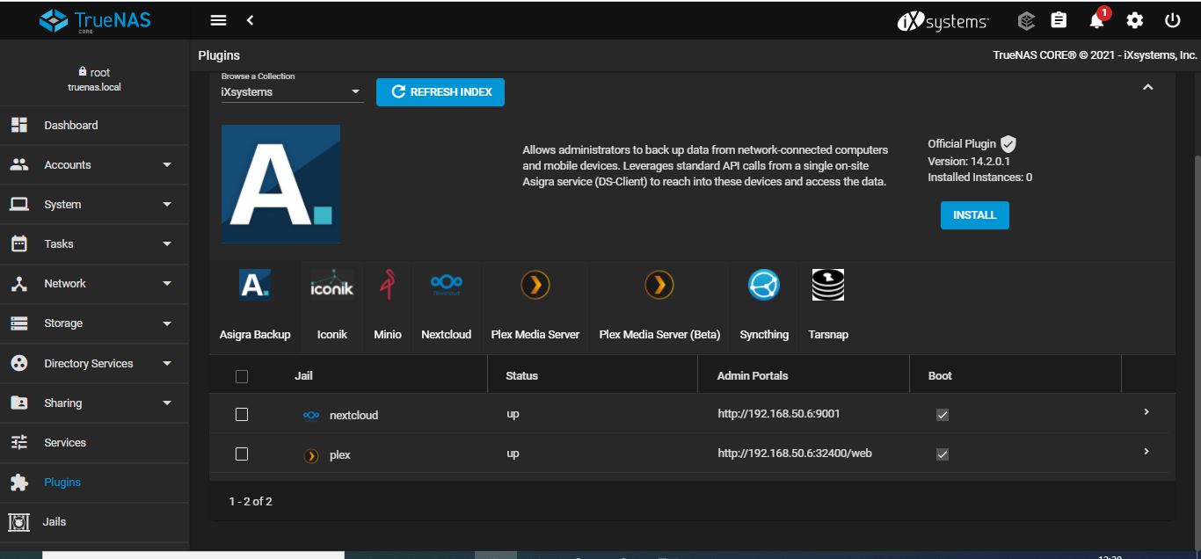Open the iXsystems logo link
Viewport: 1201px width, 559px height.
943,21
